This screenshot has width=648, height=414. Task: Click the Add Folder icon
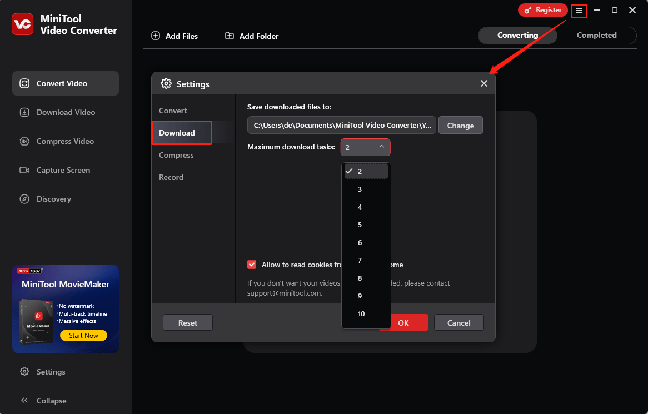pyautogui.click(x=230, y=36)
